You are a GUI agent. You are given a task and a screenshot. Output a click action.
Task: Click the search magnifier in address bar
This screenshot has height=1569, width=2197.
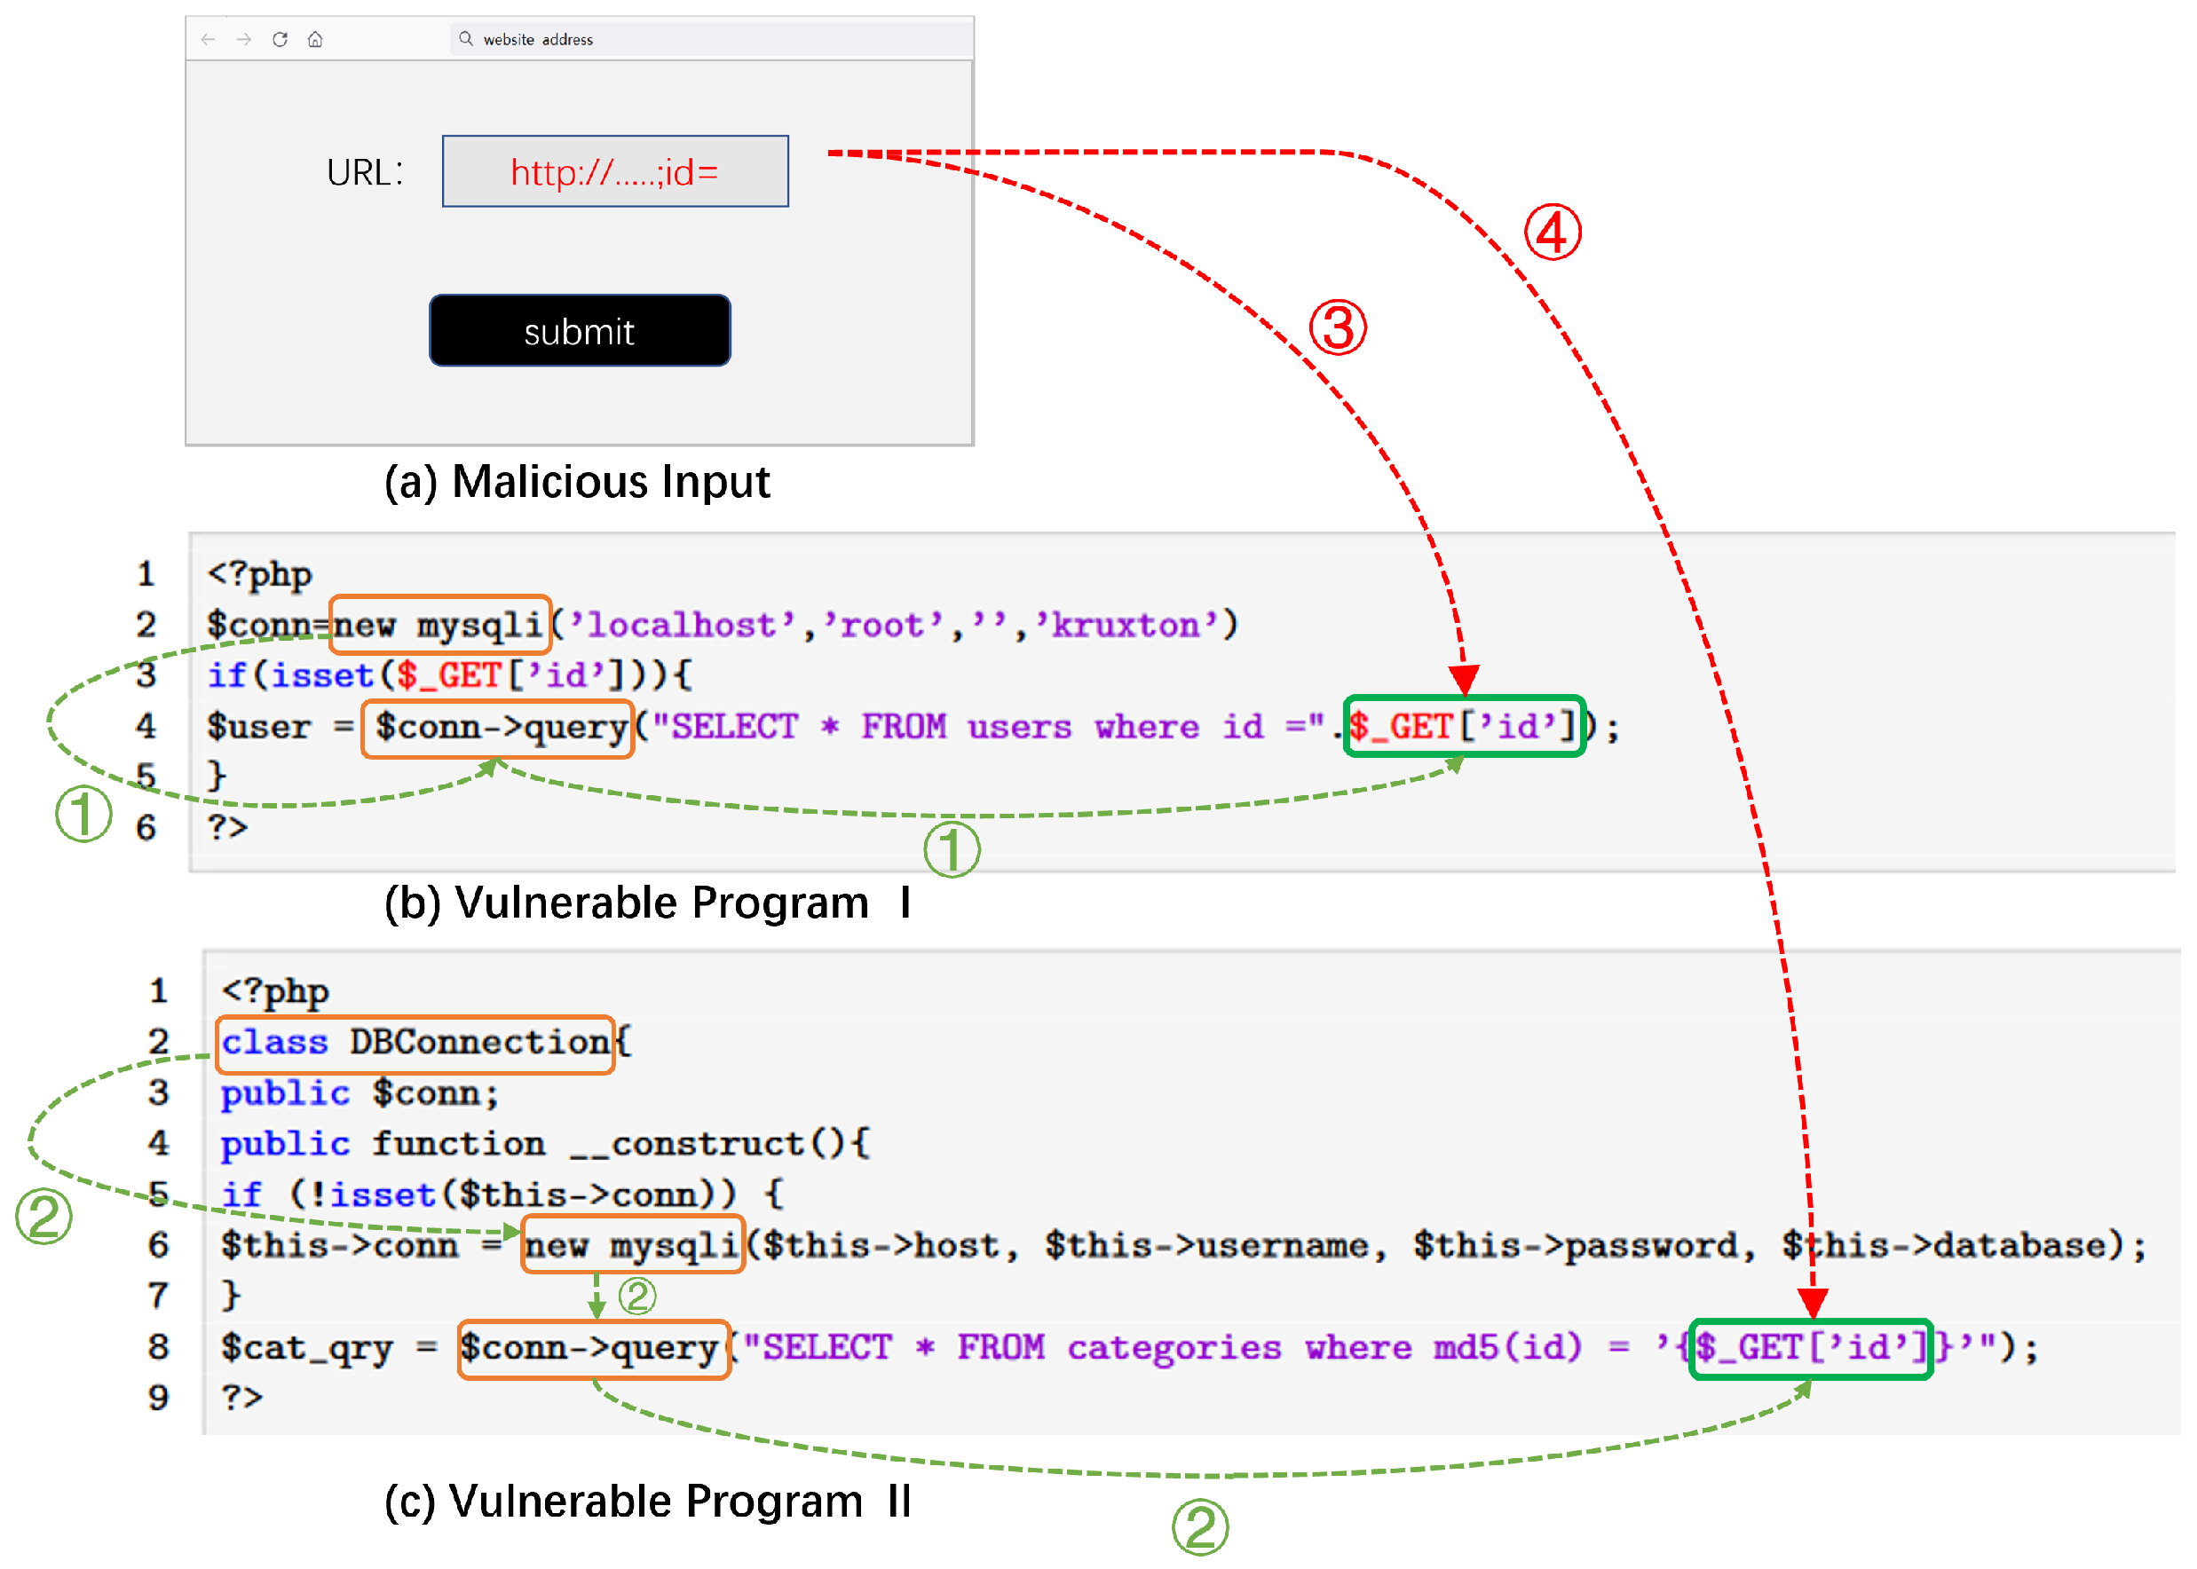tap(466, 39)
